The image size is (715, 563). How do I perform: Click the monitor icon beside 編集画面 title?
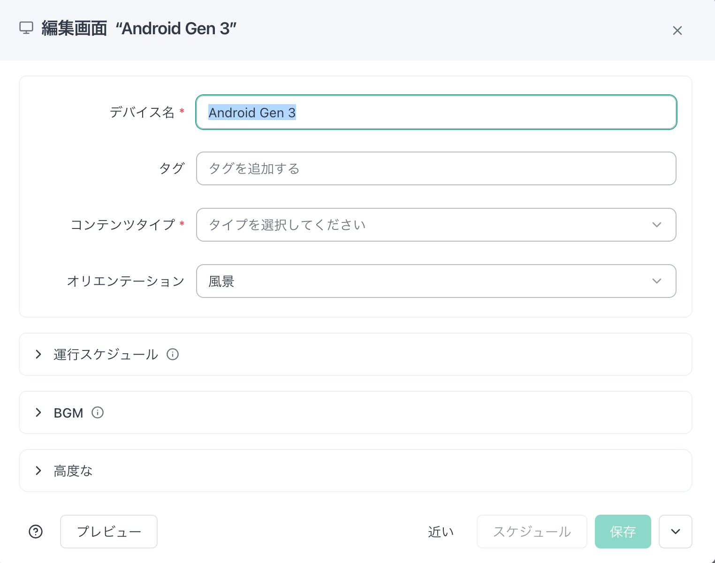tap(26, 28)
